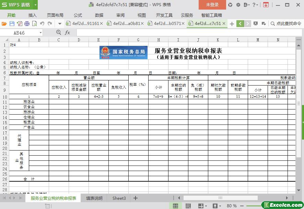This screenshot has height=209, width=304.
Task: Click the Open folder icon in toolbar
Action: tap(4, 24)
